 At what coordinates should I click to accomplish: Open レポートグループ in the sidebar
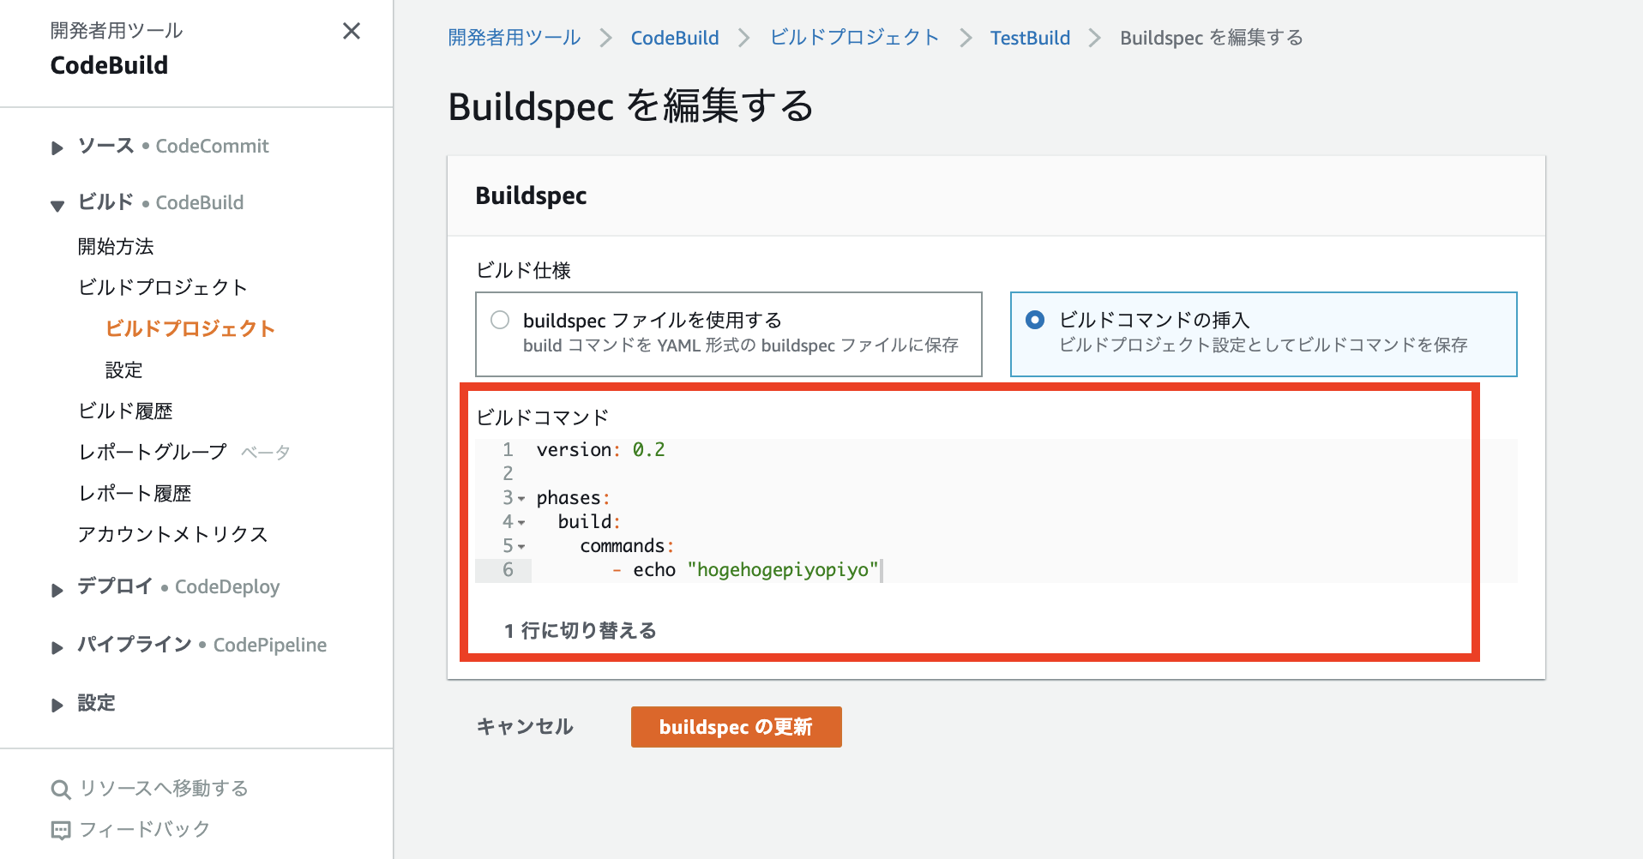(153, 452)
